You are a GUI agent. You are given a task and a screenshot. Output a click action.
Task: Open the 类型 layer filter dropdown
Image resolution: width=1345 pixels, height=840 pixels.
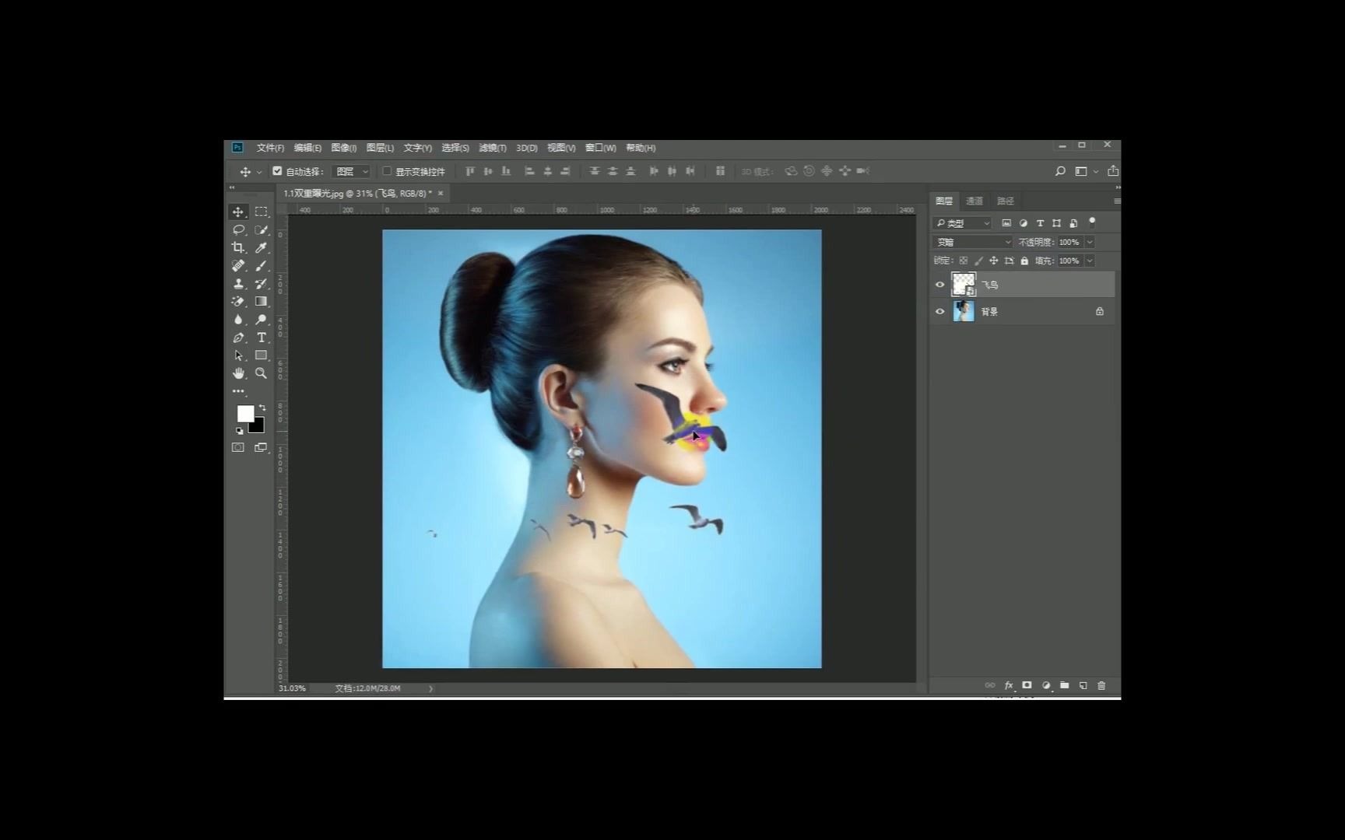click(963, 223)
